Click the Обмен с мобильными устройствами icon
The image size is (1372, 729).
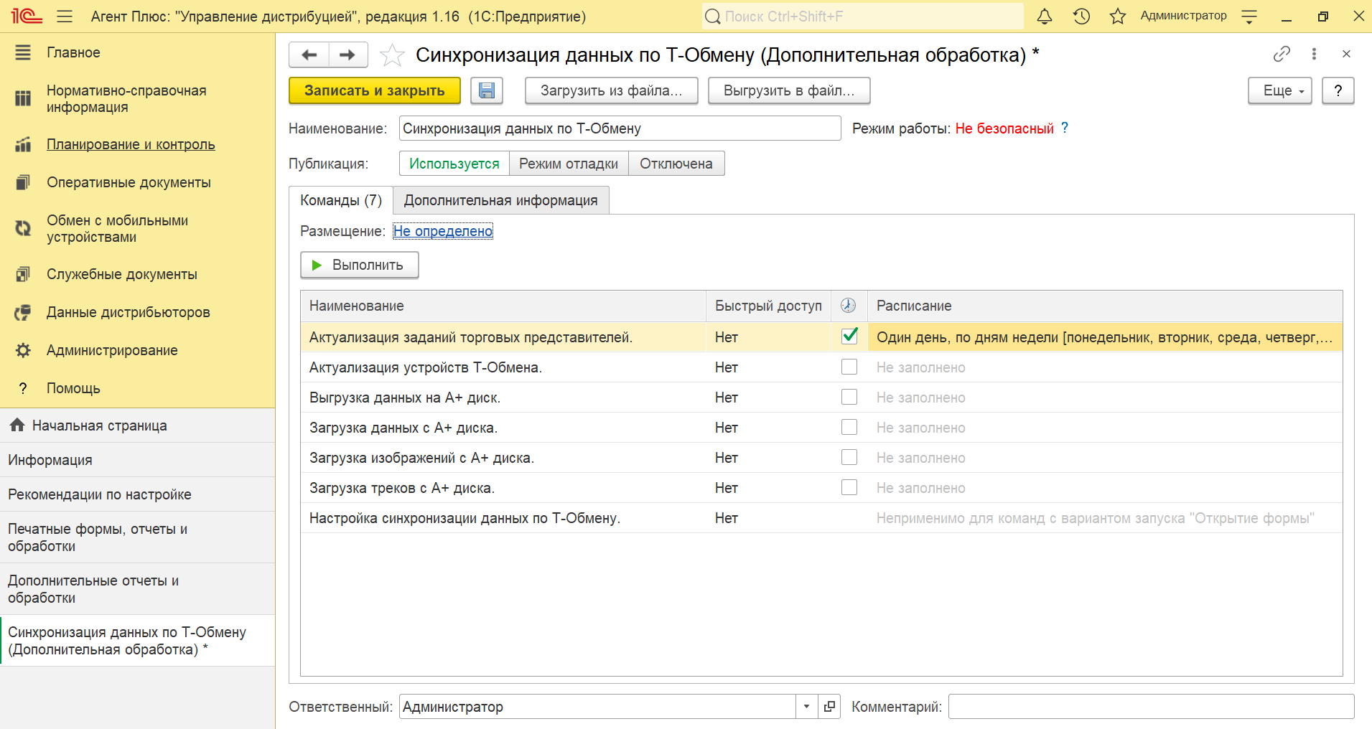23,228
